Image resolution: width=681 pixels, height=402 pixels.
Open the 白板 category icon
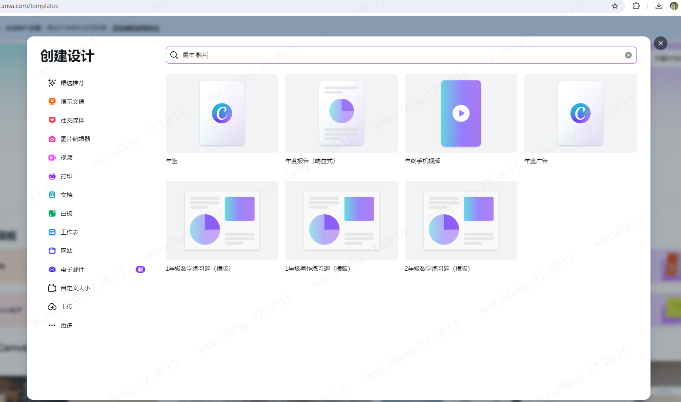point(52,213)
